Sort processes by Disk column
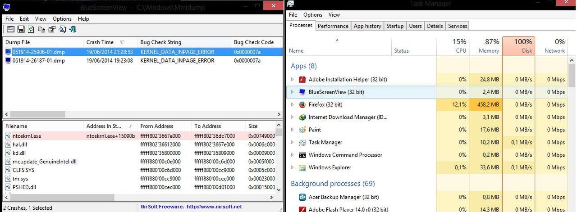Screen dimensions: 577x212 518,46
